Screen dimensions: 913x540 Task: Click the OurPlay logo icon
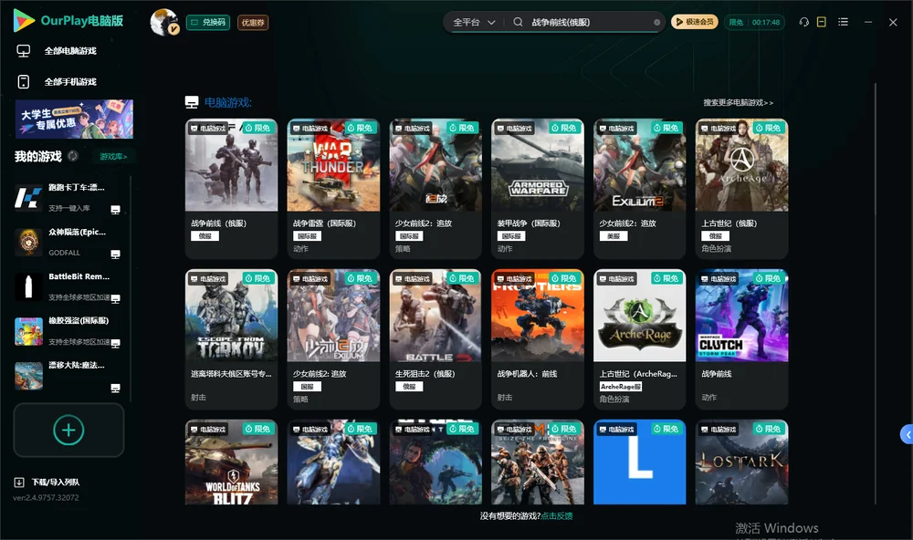click(24, 20)
